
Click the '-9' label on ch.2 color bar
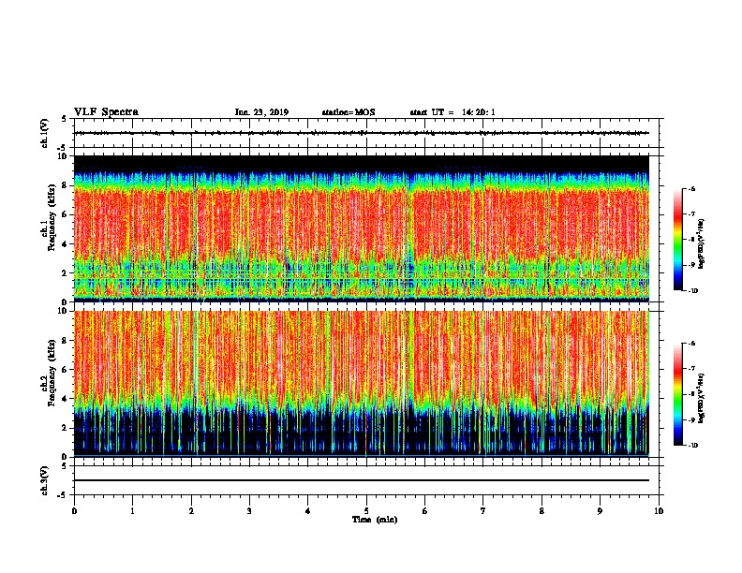(691, 419)
